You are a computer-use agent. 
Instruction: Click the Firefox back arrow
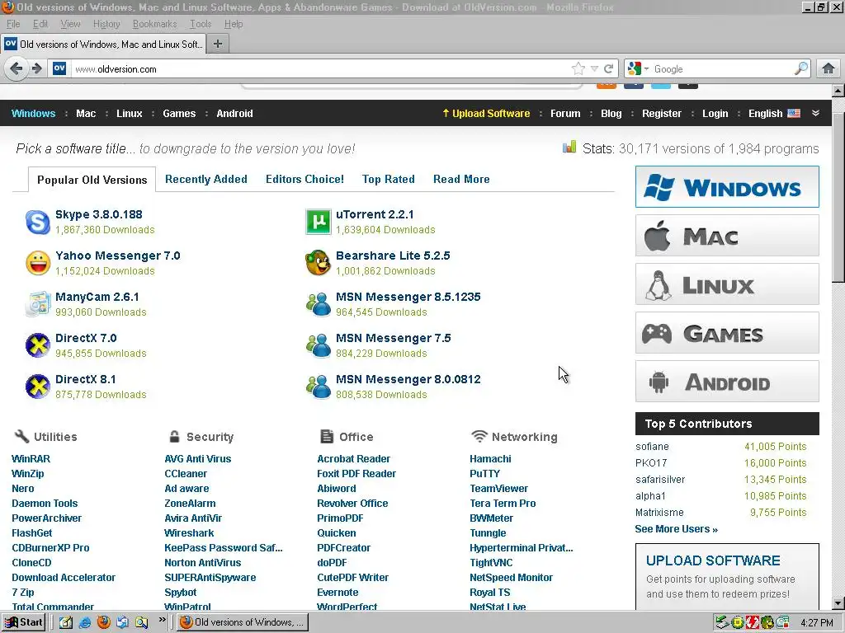click(x=17, y=69)
